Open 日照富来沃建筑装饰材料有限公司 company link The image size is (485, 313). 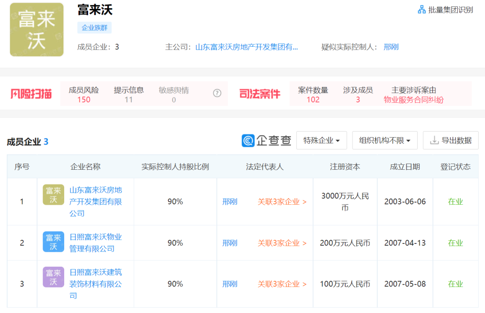tap(96, 284)
